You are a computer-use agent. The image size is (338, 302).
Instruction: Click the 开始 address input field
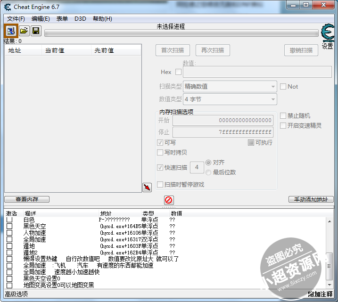coord(223,120)
